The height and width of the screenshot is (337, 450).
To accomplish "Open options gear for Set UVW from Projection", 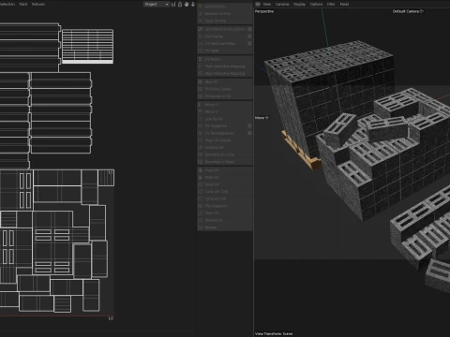I will (249, 29).
